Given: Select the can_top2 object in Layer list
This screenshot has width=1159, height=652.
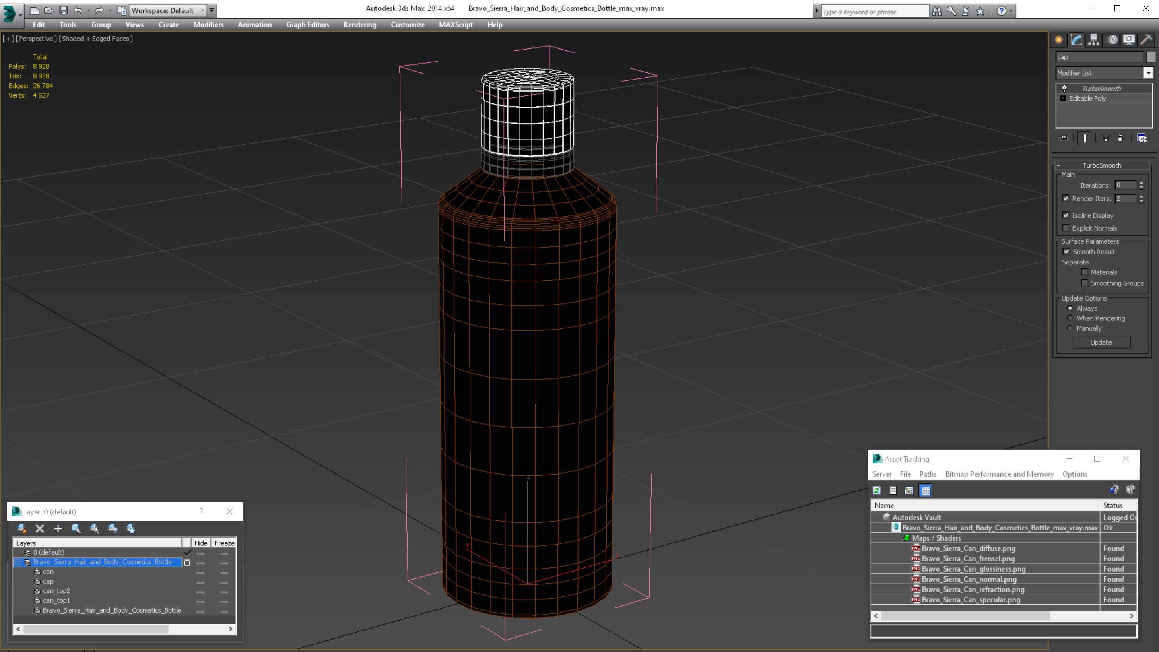Looking at the screenshot, I should coord(57,591).
